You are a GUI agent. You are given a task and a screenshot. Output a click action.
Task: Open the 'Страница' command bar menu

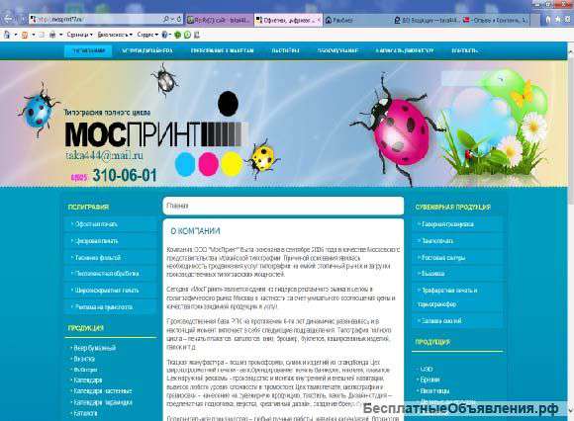[79, 36]
